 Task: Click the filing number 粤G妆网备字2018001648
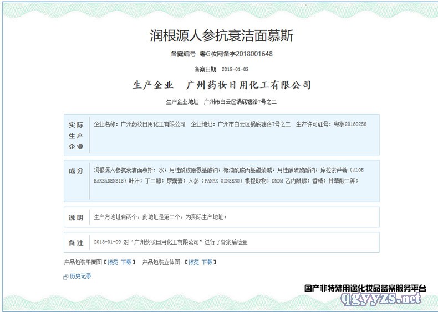click(x=236, y=54)
